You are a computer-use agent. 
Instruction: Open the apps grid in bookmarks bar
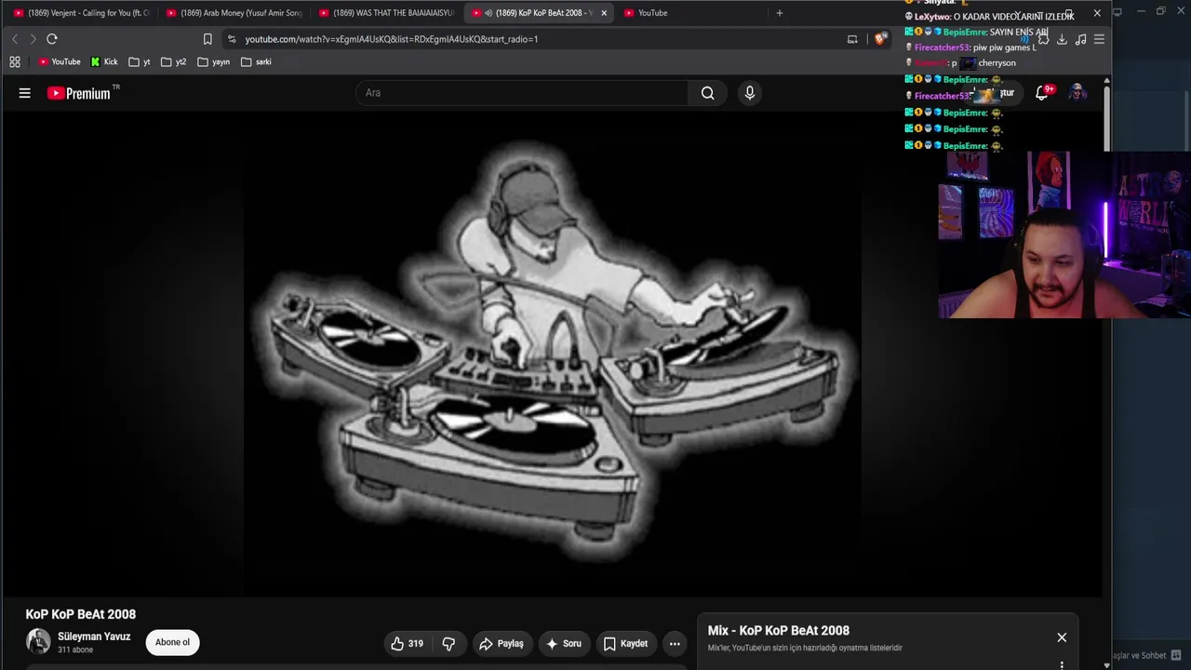point(15,62)
